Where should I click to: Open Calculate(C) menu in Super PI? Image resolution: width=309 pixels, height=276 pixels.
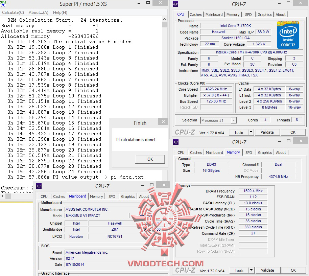(13, 13)
